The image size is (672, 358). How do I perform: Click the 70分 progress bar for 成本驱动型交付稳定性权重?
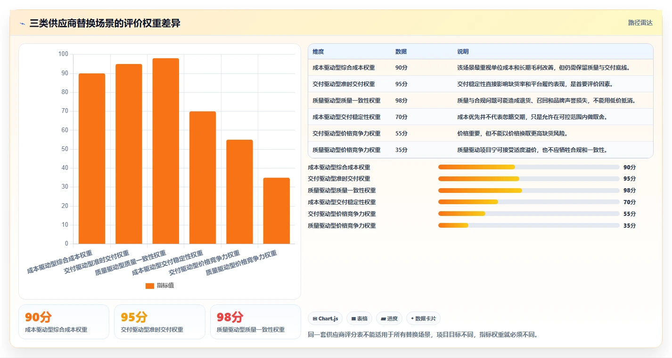[x=529, y=202]
